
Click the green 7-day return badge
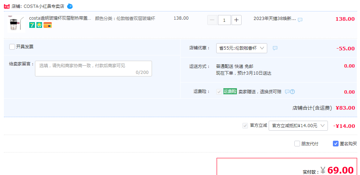32,25
